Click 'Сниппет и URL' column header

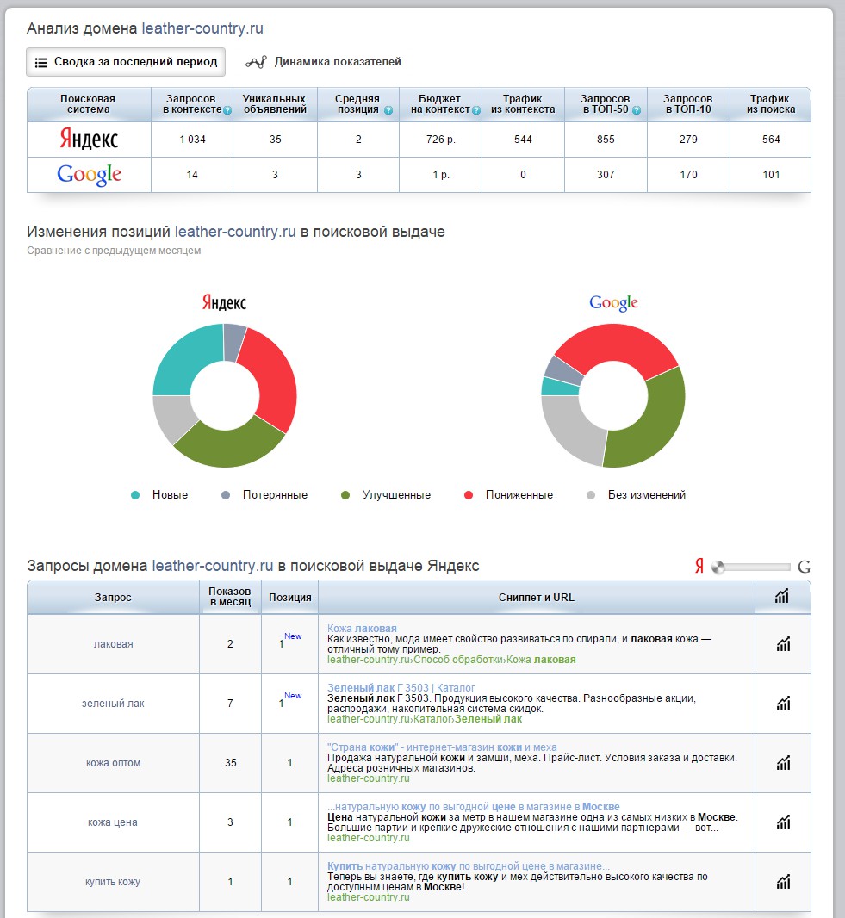[537, 597]
